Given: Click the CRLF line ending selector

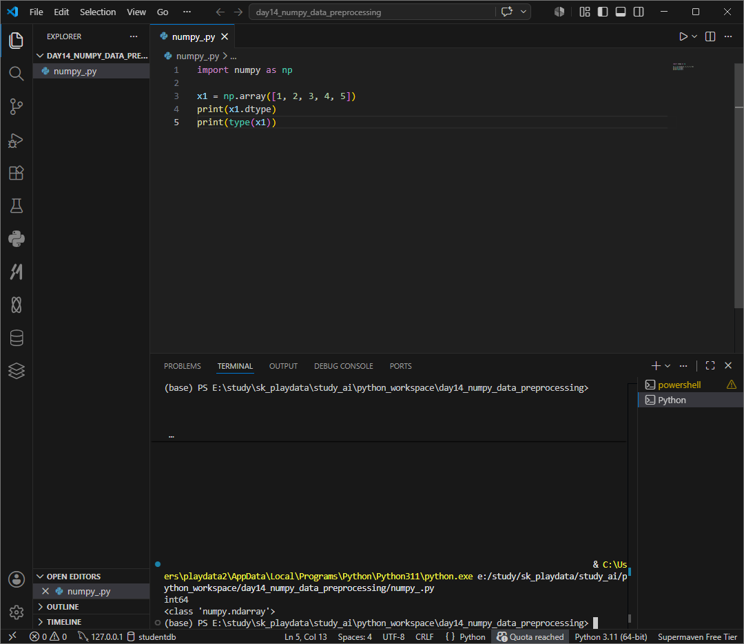Looking at the screenshot, I should [x=424, y=636].
